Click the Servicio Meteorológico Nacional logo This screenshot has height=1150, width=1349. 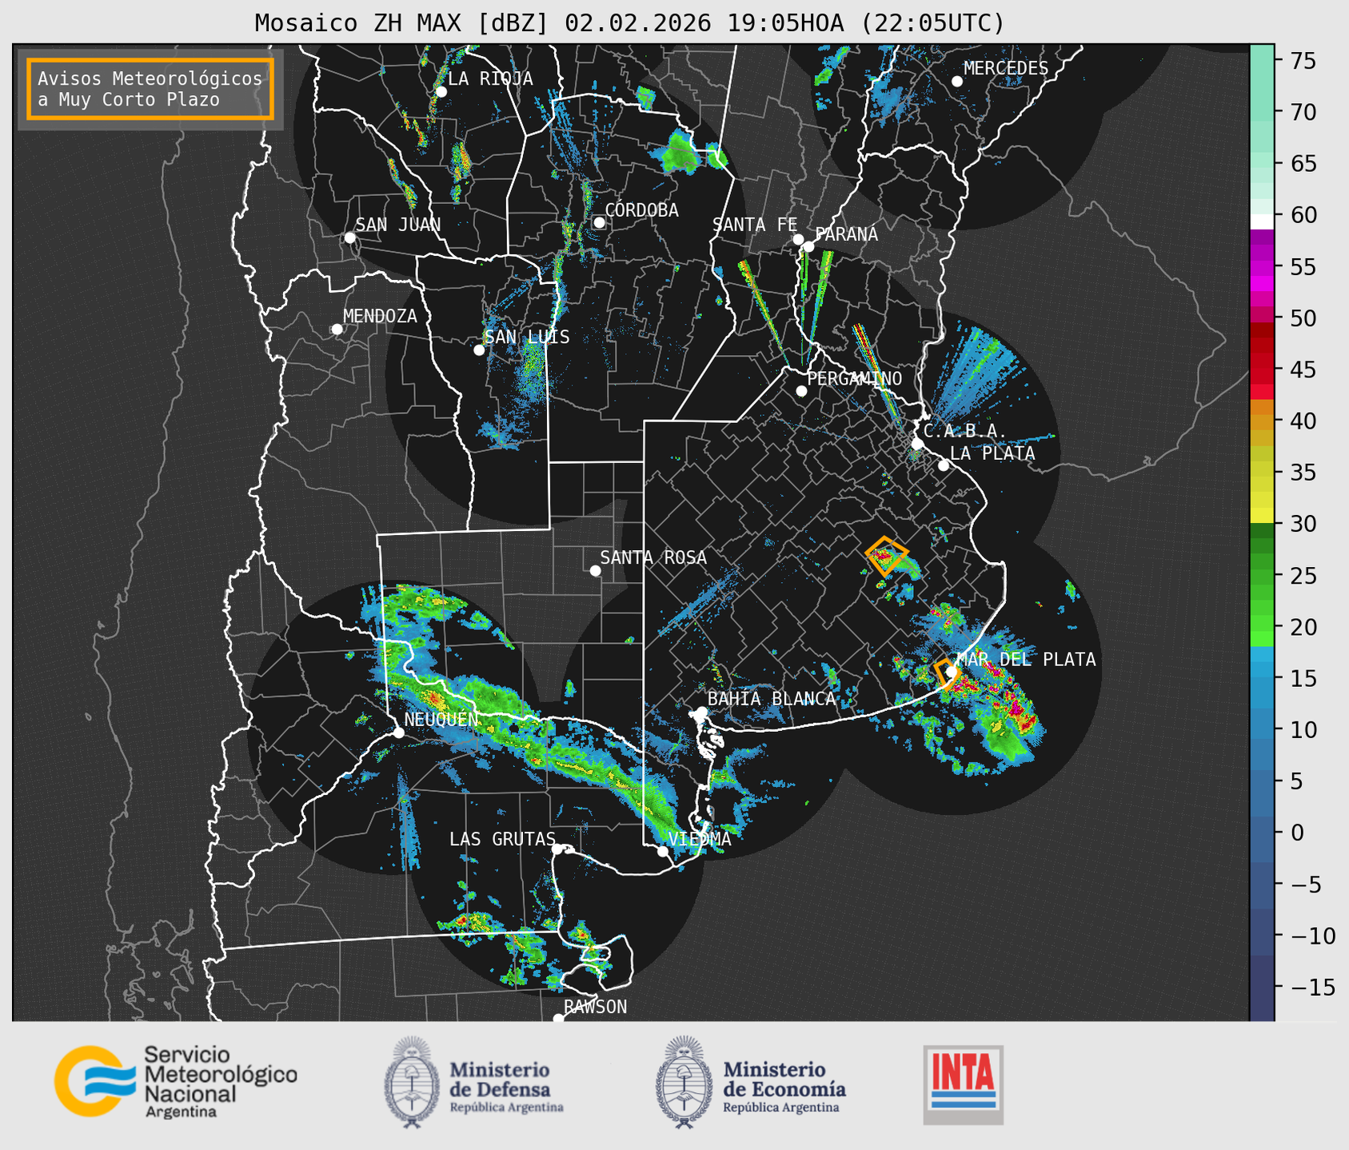[x=175, y=1081]
